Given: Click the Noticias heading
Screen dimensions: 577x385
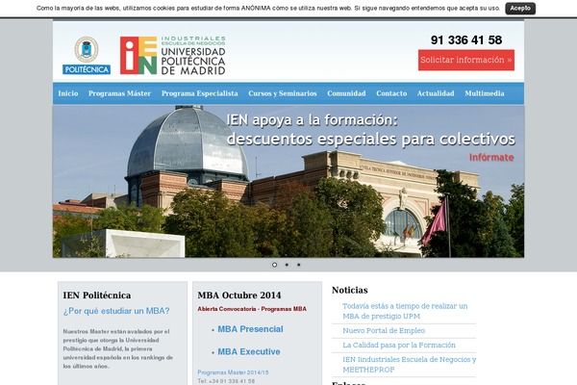Looking at the screenshot, I should (x=350, y=290).
